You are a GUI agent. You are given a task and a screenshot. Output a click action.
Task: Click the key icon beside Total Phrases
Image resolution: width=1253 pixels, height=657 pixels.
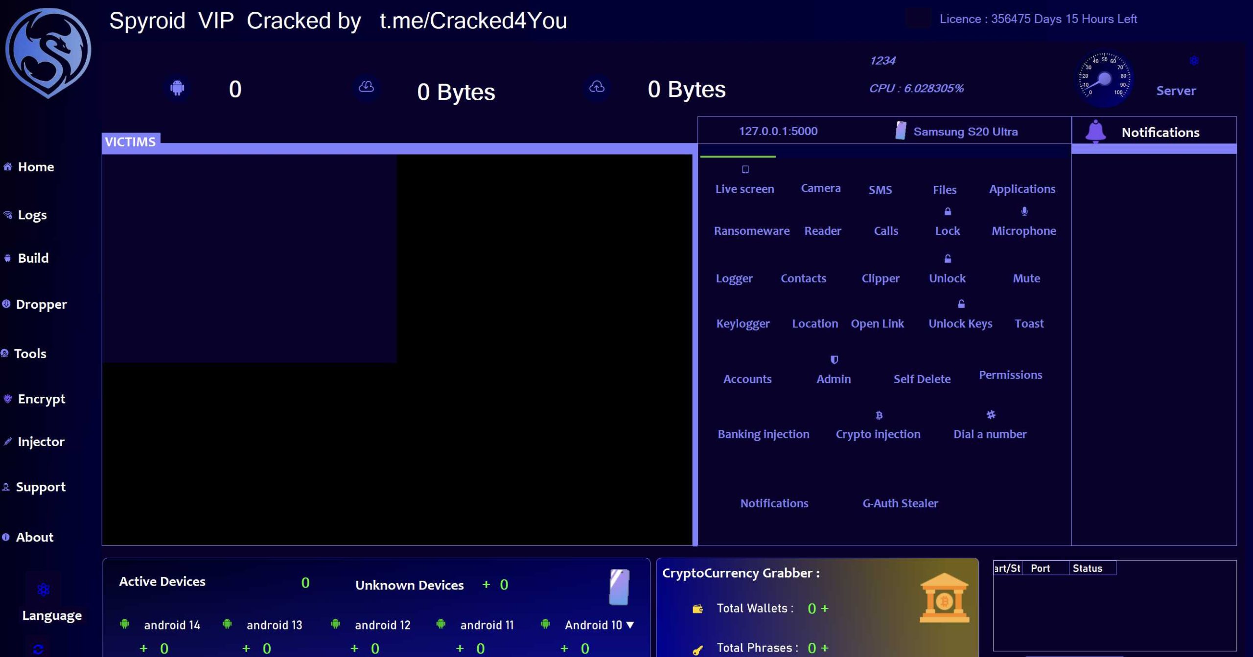coord(697,649)
